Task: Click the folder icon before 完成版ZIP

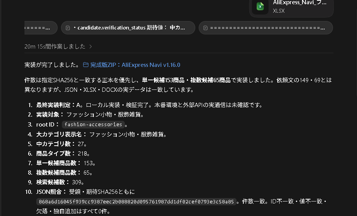Action: (x=85, y=65)
